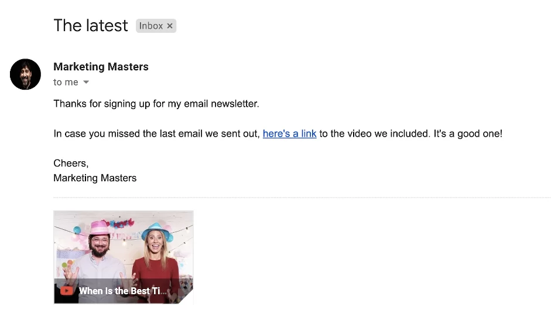The width and height of the screenshot is (551, 333).
Task: Open the "When Is the Best Ti..." video title
Action: 122,291
